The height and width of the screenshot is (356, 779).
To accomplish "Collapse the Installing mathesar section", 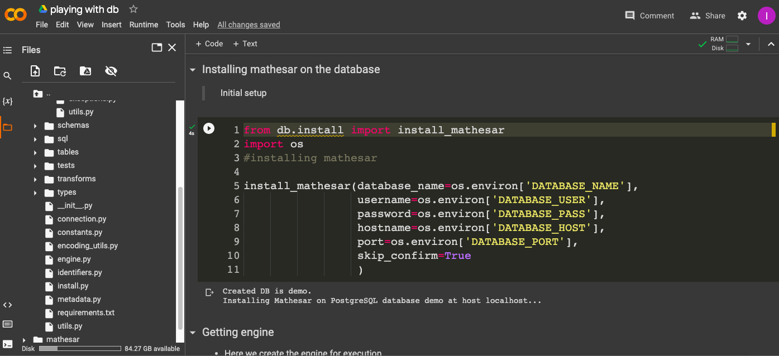I will [x=193, y=69].
